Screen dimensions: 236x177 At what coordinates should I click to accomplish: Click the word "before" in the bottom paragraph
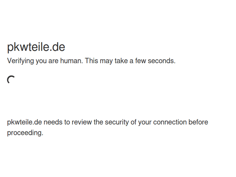click(198, 122)
